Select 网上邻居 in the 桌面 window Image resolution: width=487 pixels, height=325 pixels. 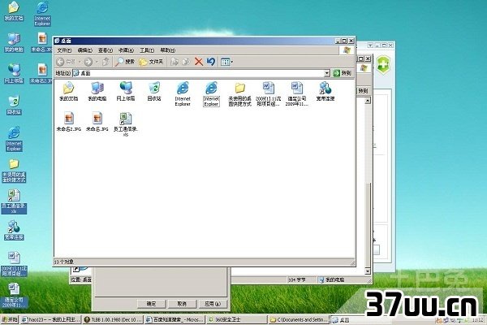(126, 92)
